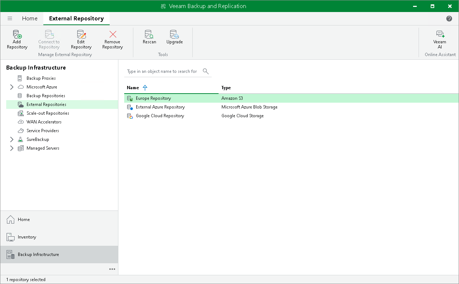The image size is (459, 284).
Task: Click the Google Cloud Repository row icon
Action: [130, 116]
